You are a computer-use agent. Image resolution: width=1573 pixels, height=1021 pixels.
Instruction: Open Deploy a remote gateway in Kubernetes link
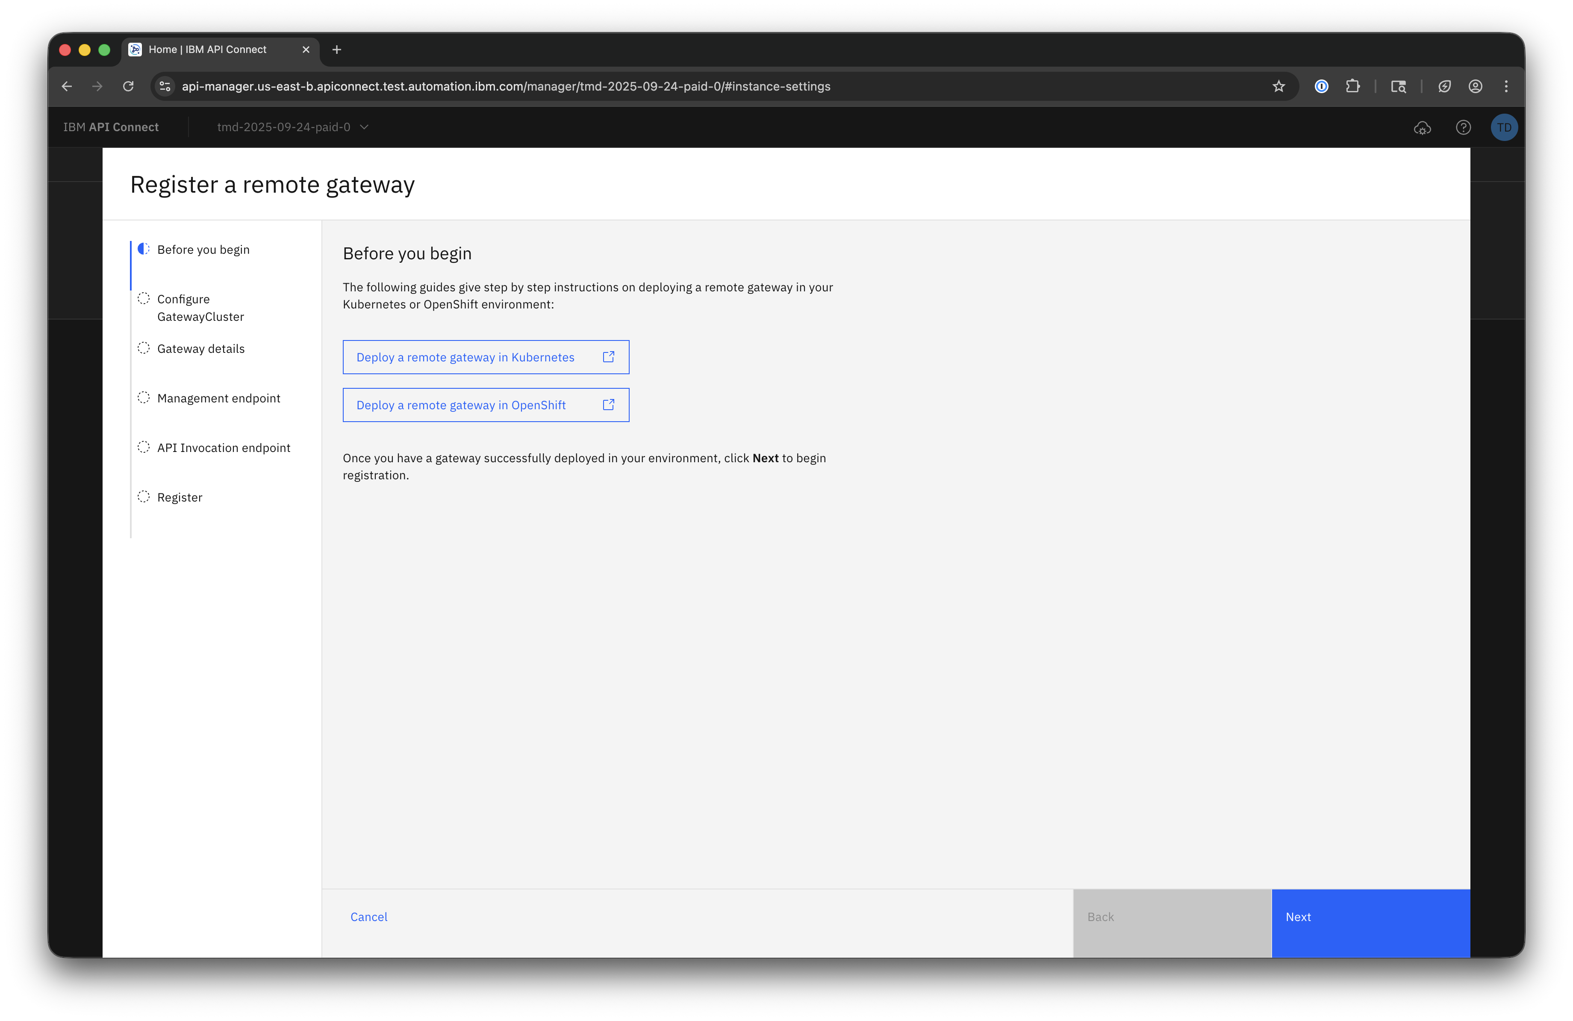(x=485, y=357)
